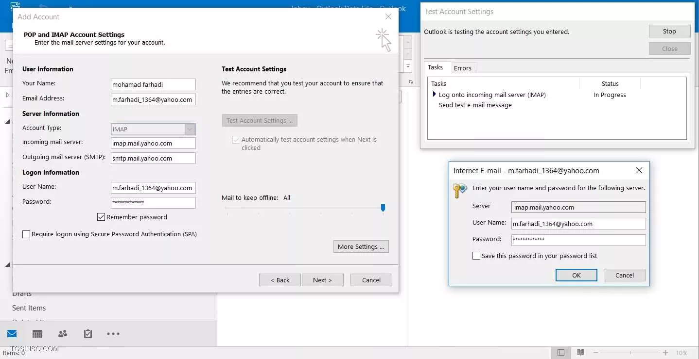Click the In Progress status text
This screenshot has height=359, width=699.
point(610,95)
